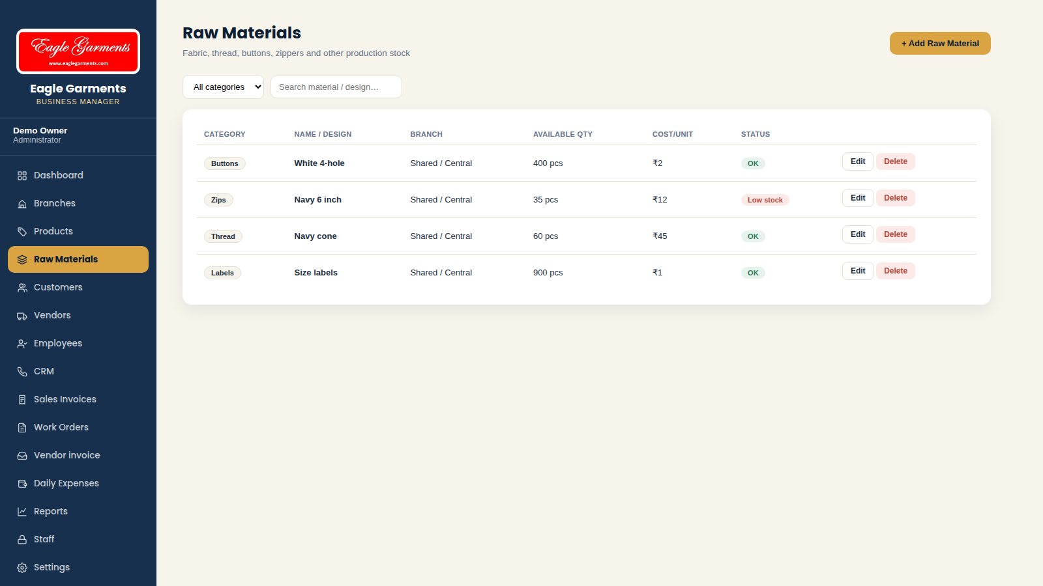
Task: Click the Sales Invoices receipt icon
Action: (x=22, y=400)
